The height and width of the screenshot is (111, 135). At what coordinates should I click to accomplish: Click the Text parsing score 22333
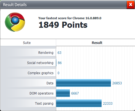pyautogui.click(x=108, y=104)
